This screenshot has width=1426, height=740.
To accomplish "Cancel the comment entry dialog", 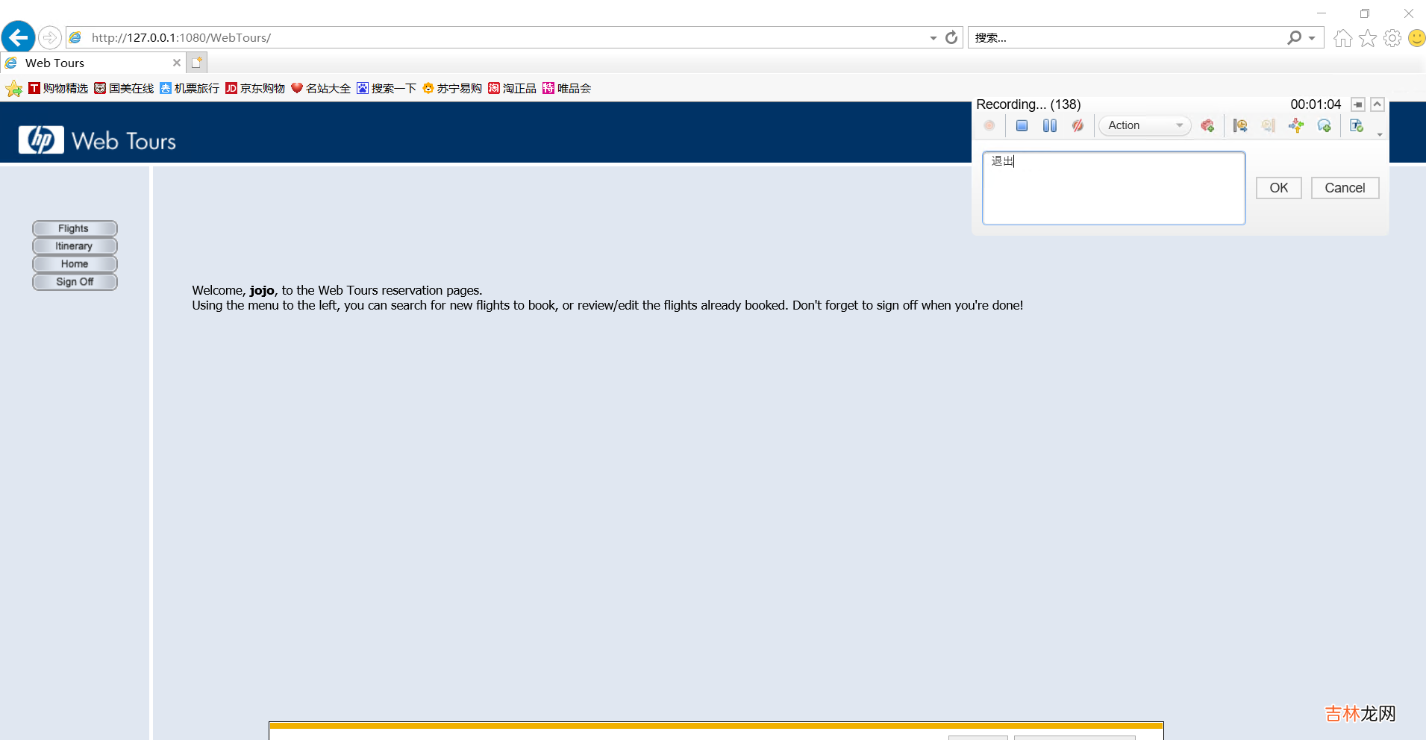I will coord(1345,188).
